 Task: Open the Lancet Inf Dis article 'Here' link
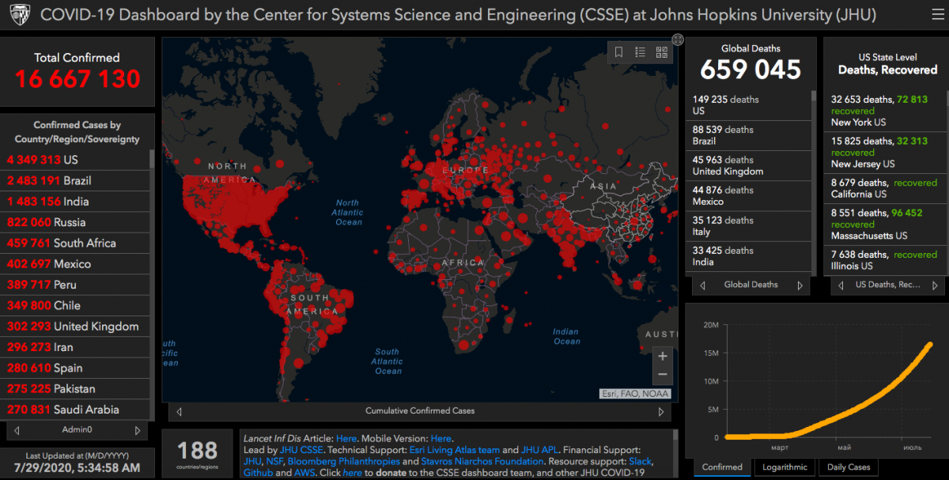(x=346, y=438)
